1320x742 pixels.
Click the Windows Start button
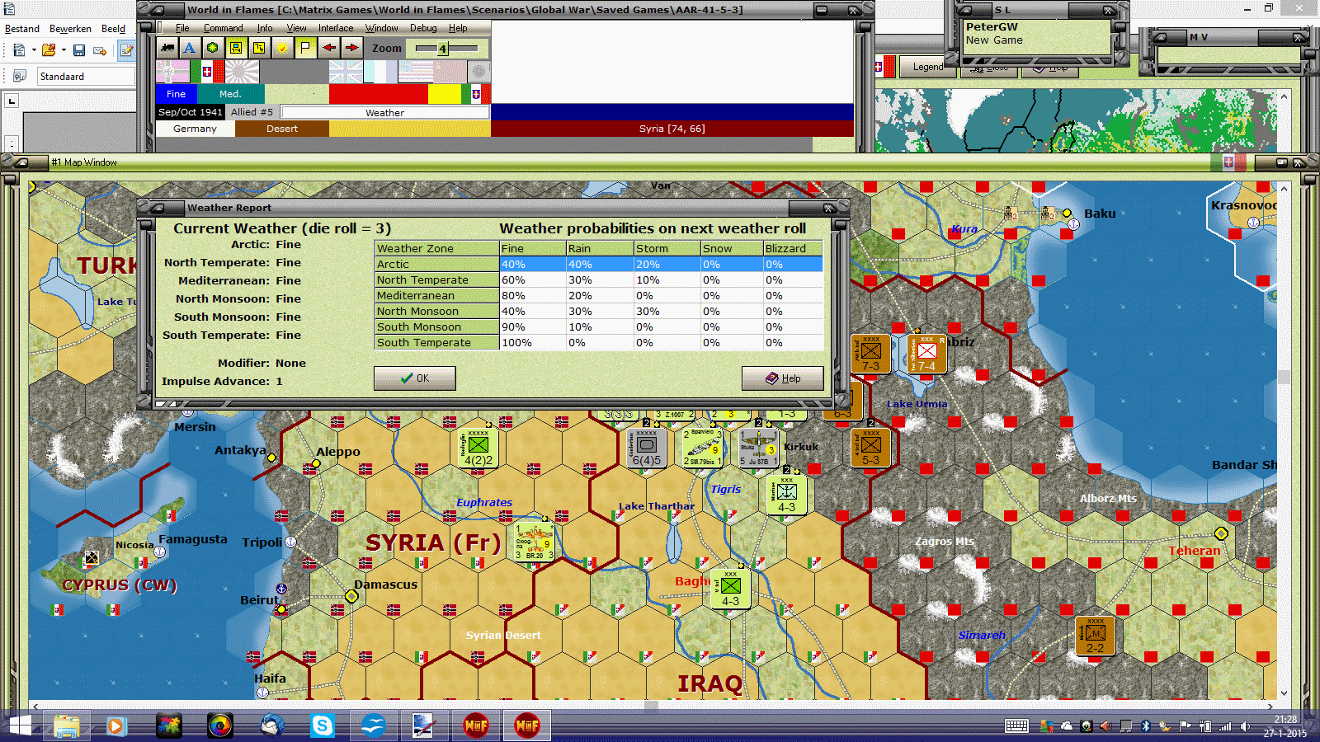pyautogui.click(x=19, y=726)
